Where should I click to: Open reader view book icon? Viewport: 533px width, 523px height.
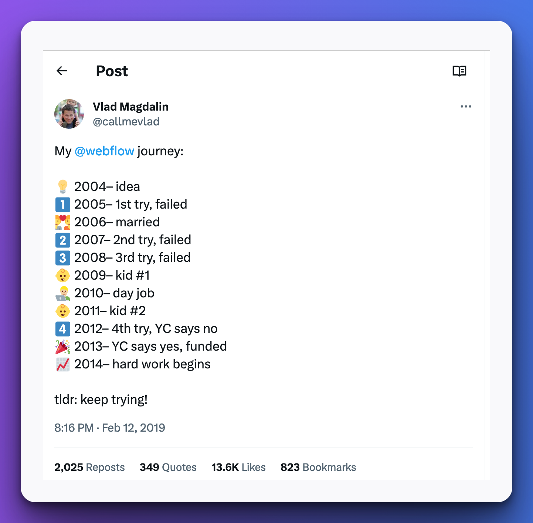tap(459, 71)
